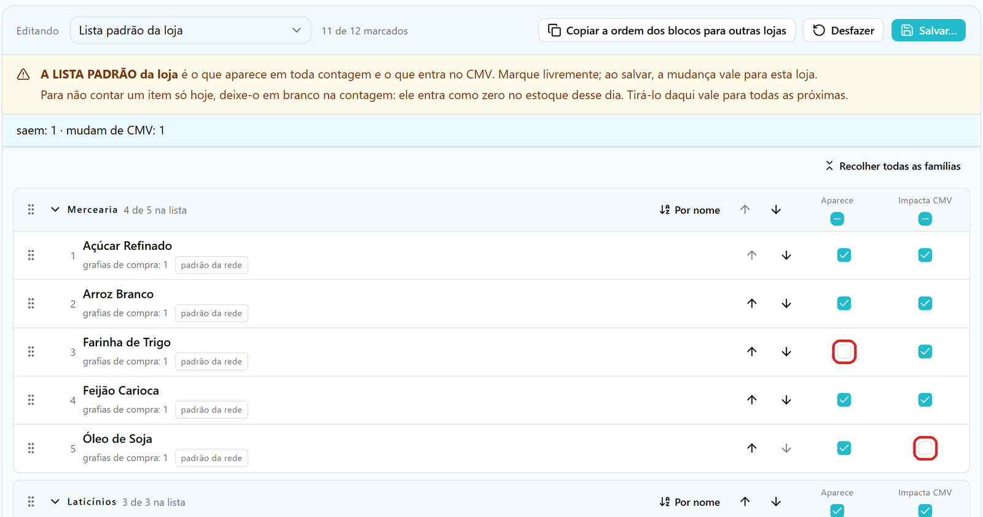Click the drag handle beside Arroz Branco
Viewport: 983px width, 517px height.
[31, 303]
